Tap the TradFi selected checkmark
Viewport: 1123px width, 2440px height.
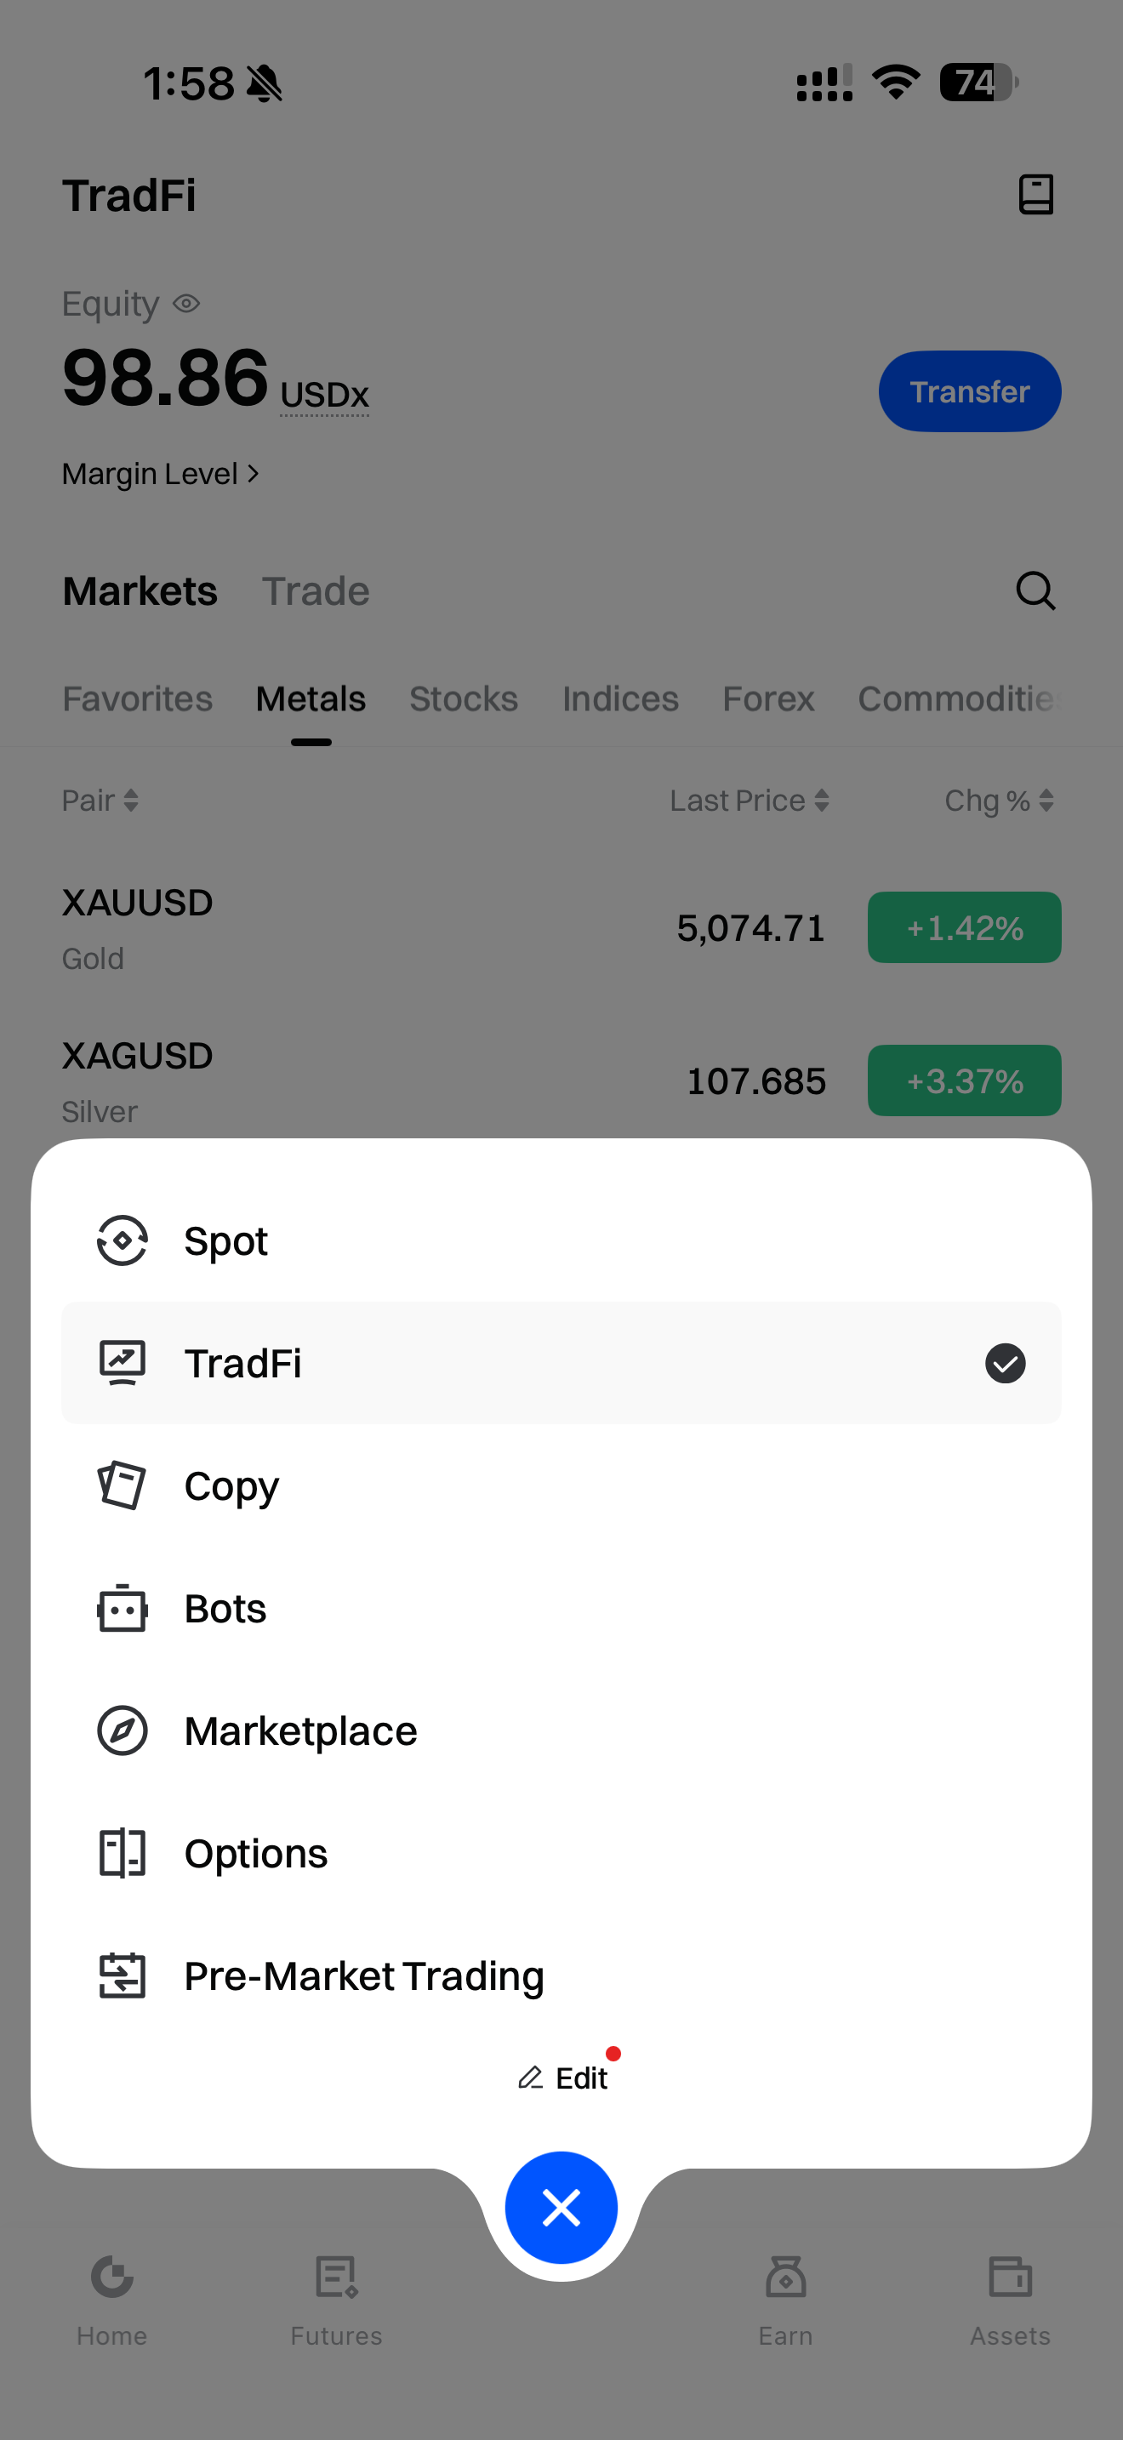coord(1005,1363)
